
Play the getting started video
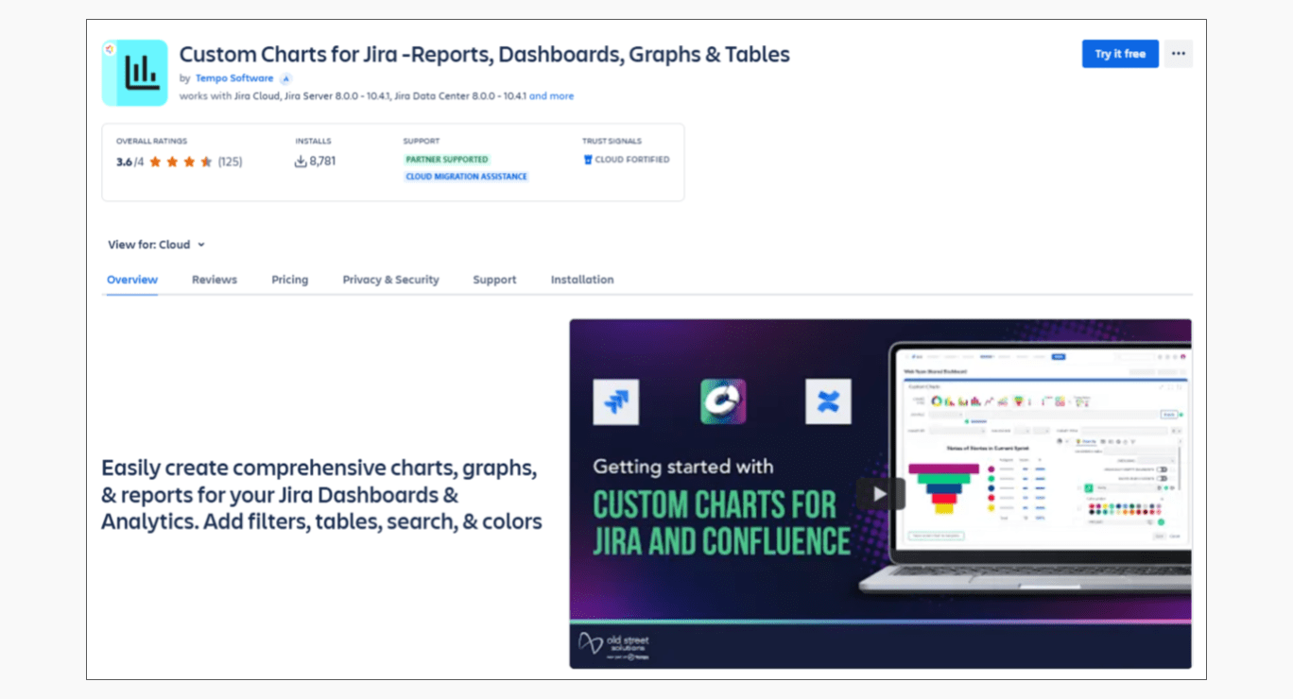pyautogui.click(x=880, y=493)
